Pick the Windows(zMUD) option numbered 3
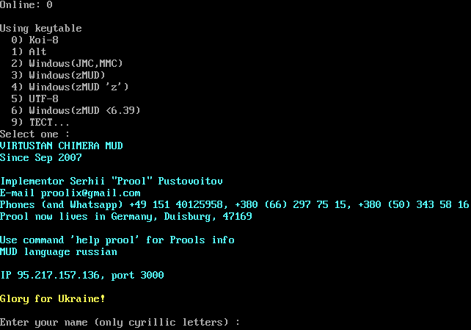Image resolution: width=471 pixels, height=330 pixels. click(67, 76)
